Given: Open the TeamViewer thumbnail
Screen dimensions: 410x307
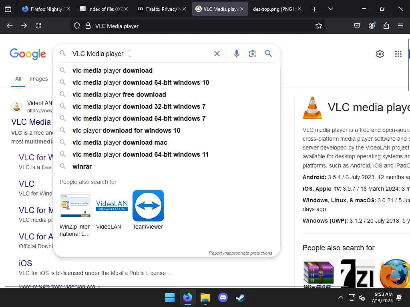Looking at the screenshot, I should click(x=148, y=206).
